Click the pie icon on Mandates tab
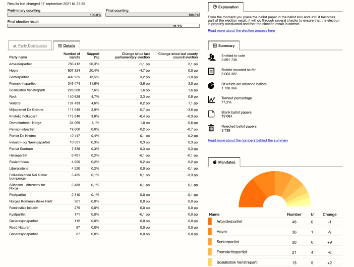This screenshot has width=354, height=267. pyautogui.click(x=215, y=163)
